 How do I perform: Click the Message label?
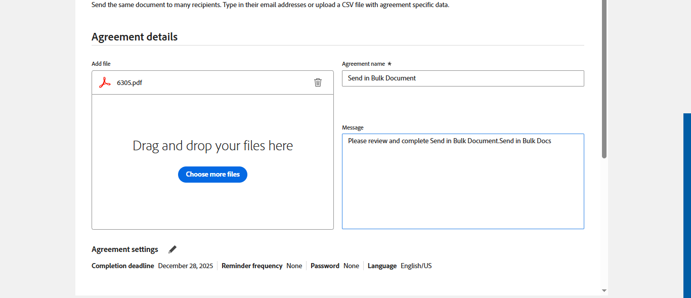pos(353,127)
